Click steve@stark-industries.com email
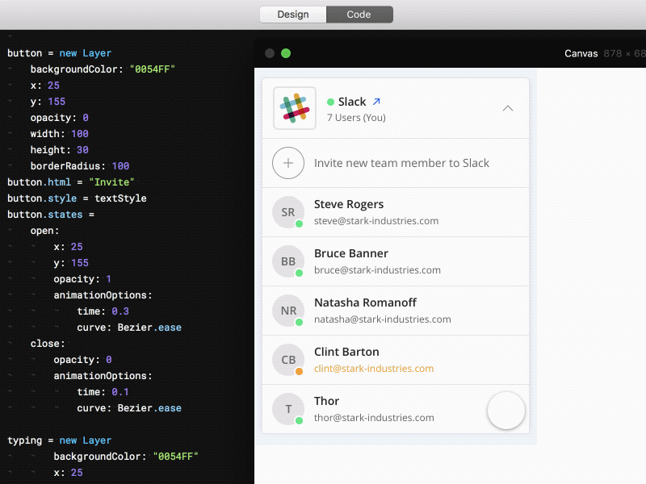 [375, 221]
